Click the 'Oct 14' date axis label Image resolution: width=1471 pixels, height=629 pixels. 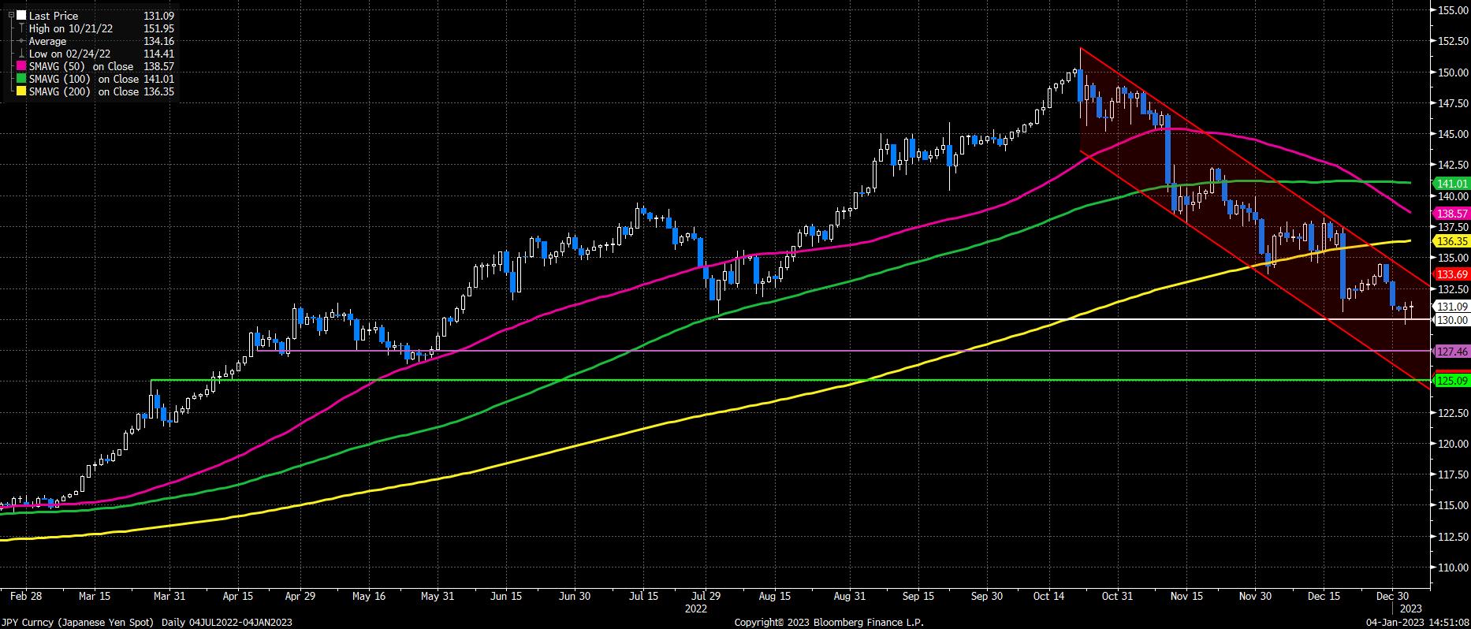coord(1049,597)
